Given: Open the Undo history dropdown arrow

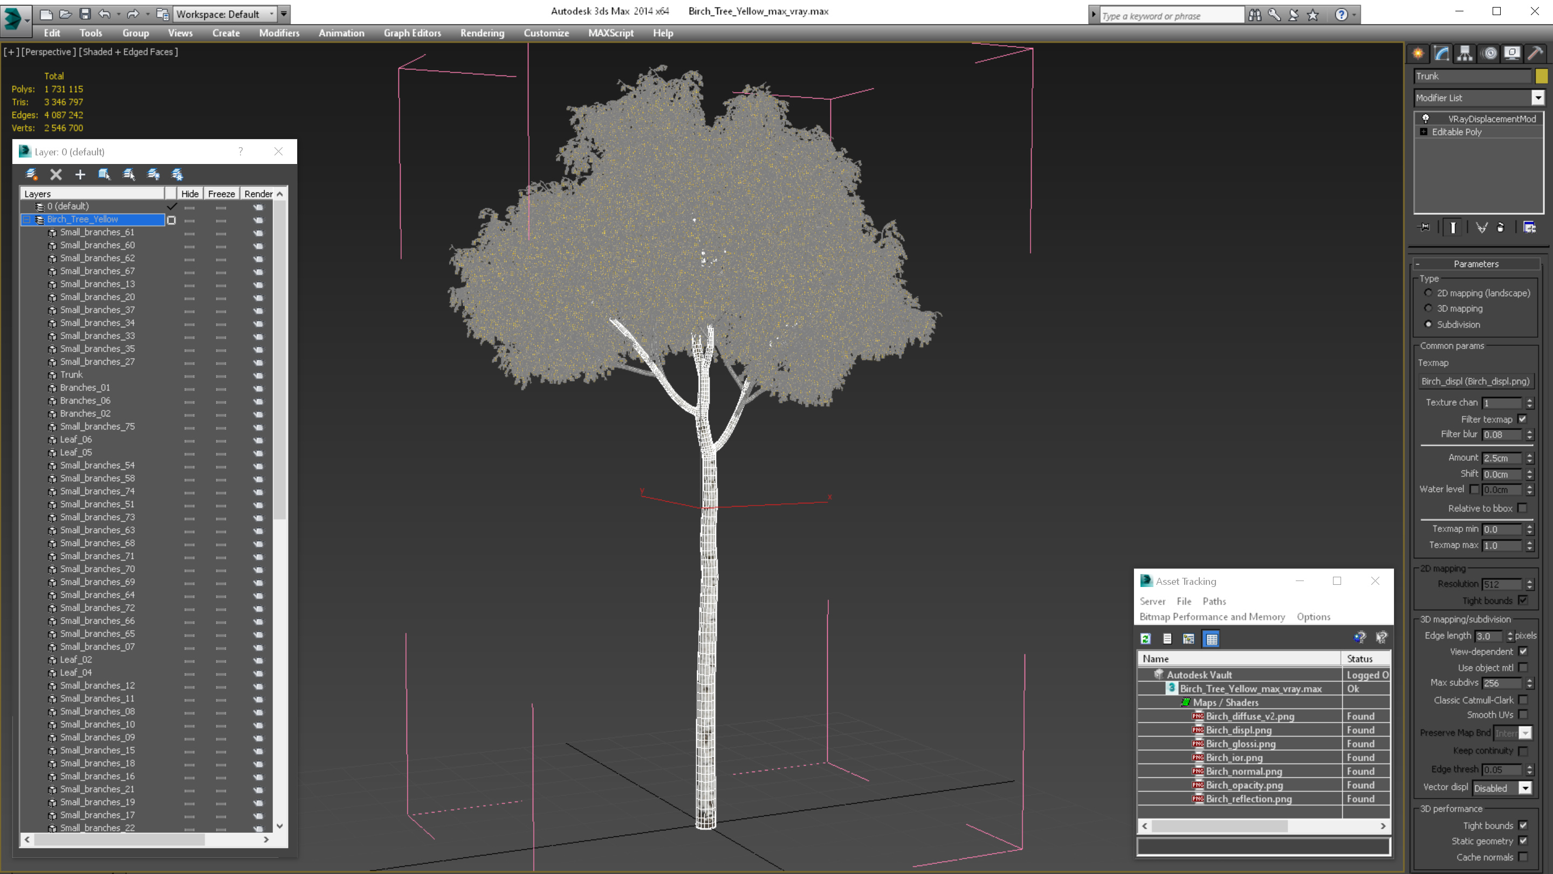Looking at the screenshot, I should (118, 14).
